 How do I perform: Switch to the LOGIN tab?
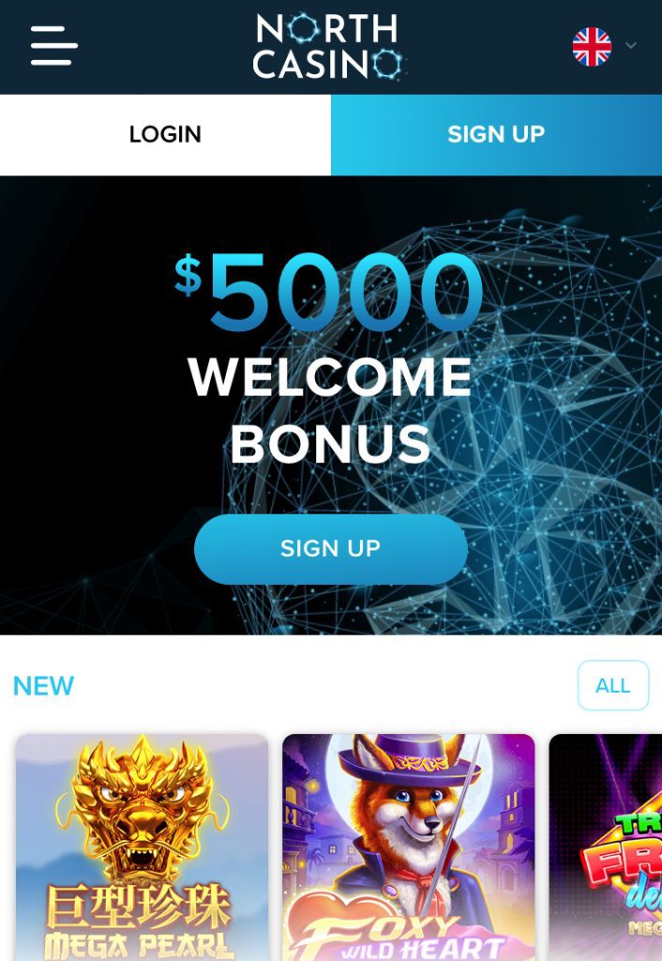pos(165,135)
